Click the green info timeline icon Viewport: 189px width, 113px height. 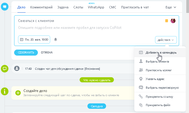pos(5,91)
